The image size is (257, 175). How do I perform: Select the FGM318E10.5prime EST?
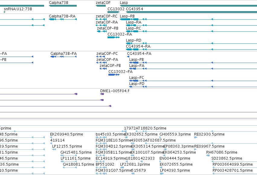tap(101, 143)
